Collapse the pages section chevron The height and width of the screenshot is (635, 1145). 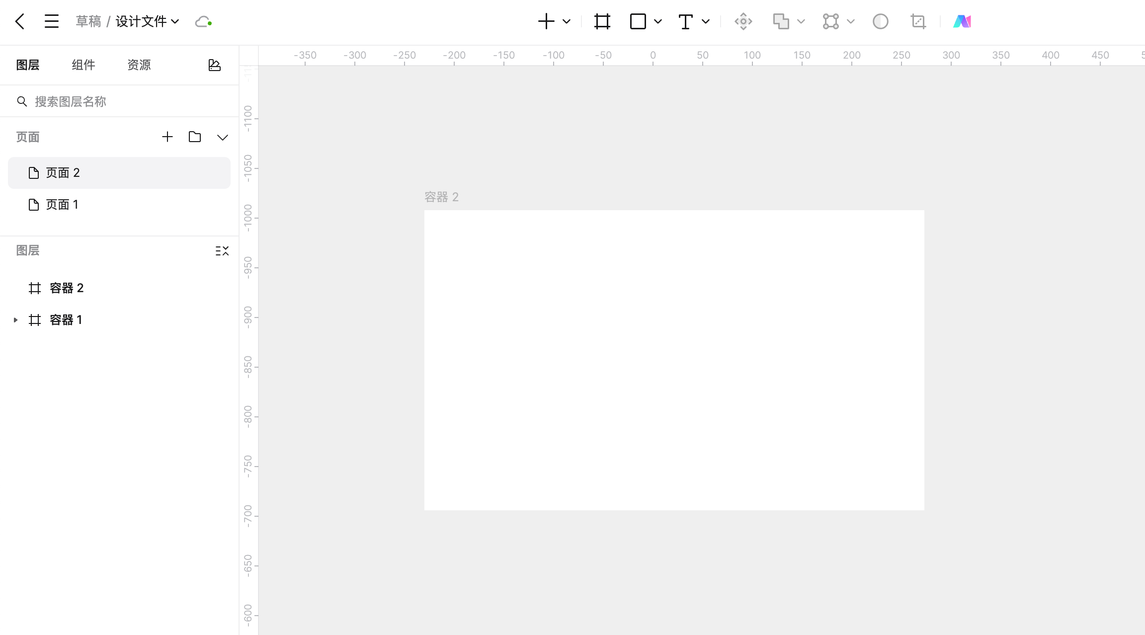pyautogui.click(x=222, y=137)
